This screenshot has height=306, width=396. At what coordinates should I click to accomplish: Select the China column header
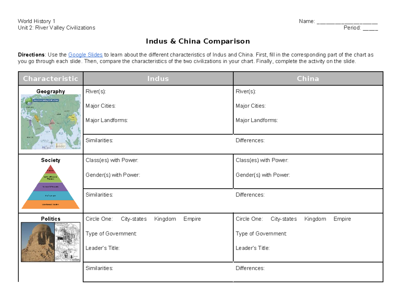[x=308, y=79]
